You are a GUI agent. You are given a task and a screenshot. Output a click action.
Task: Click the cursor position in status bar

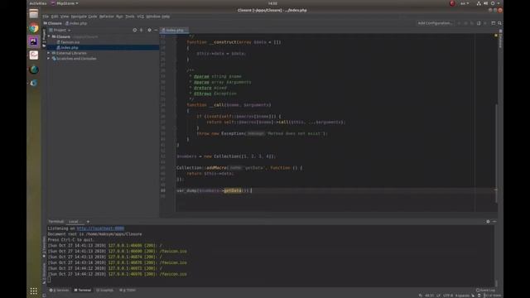[x=429, y=296]
